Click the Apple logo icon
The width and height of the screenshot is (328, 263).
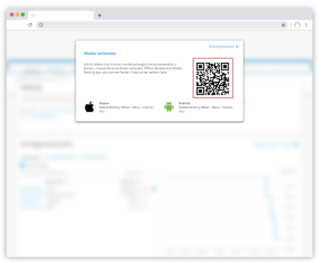(89, 107)
